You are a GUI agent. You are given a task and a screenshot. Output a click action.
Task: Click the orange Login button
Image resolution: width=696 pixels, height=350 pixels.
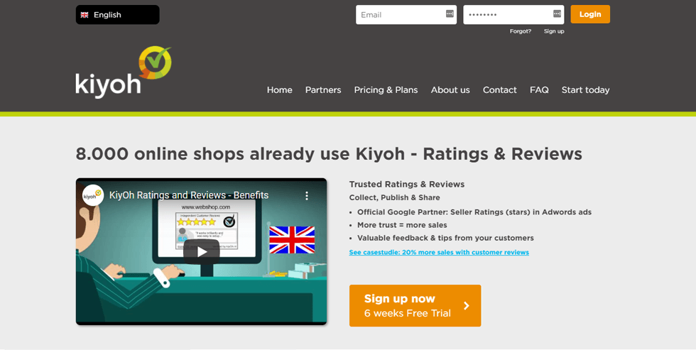coord(590,14)
